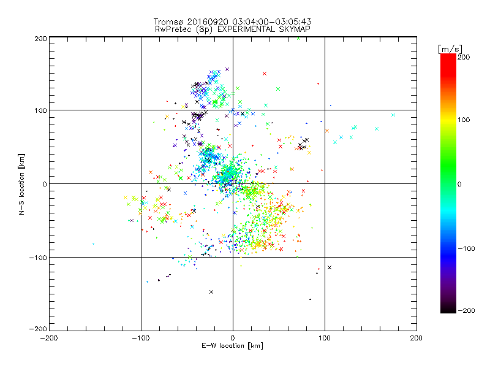The width and height of the screenshot is (490, 368).
Task: Click the x-axis tick label '-100'
Action: (x=141, y=338)
